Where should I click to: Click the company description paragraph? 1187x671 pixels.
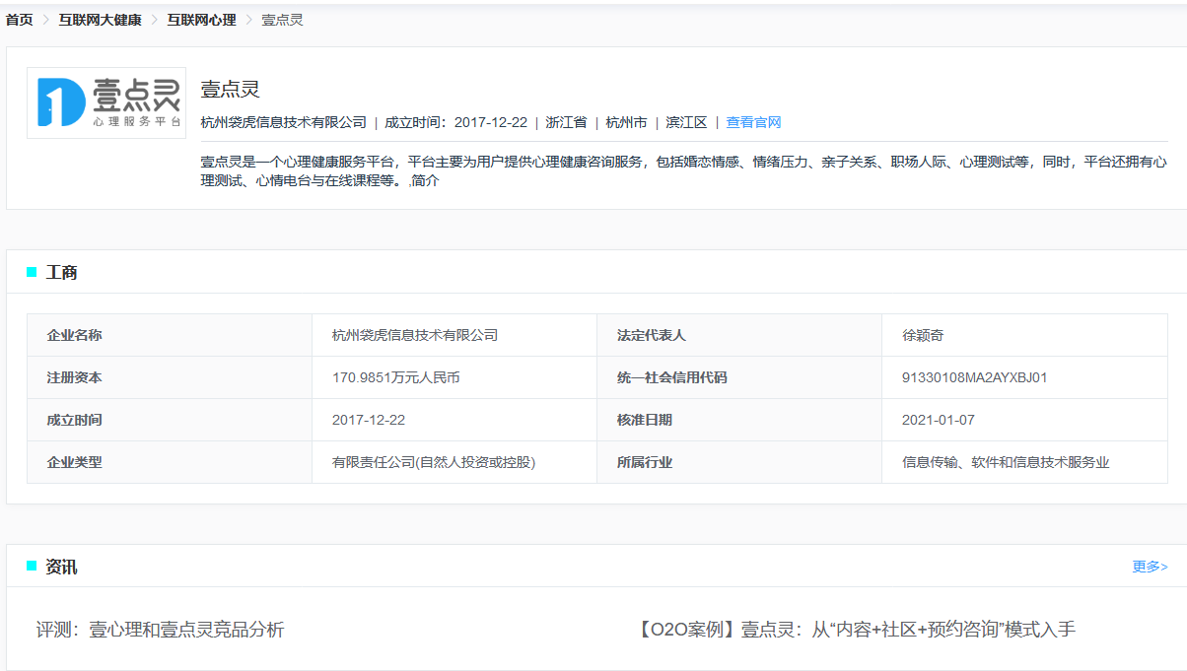684,171
